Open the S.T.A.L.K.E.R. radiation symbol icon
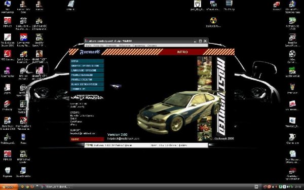This screenshot has height=190, width=304. coord(213,20)
